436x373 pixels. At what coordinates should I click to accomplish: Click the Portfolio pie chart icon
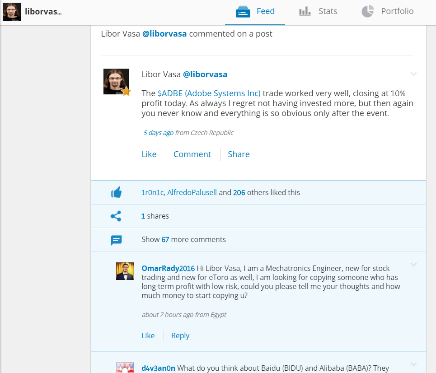(x=368, y=11)
